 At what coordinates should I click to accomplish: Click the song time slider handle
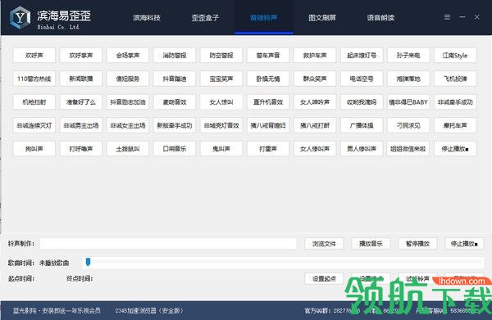click(x=89, y=262)
